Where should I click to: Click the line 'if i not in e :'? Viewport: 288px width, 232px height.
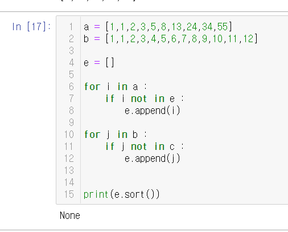click(145, 99)
